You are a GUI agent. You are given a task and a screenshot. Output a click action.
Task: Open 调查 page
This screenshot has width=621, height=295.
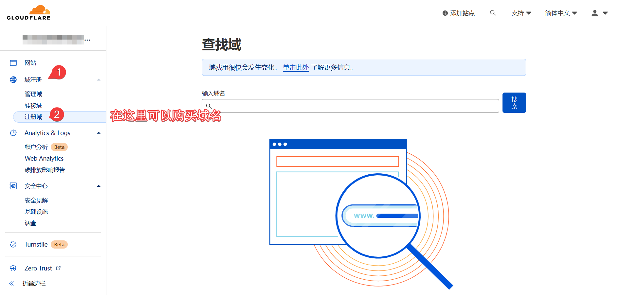coord(30,223)
